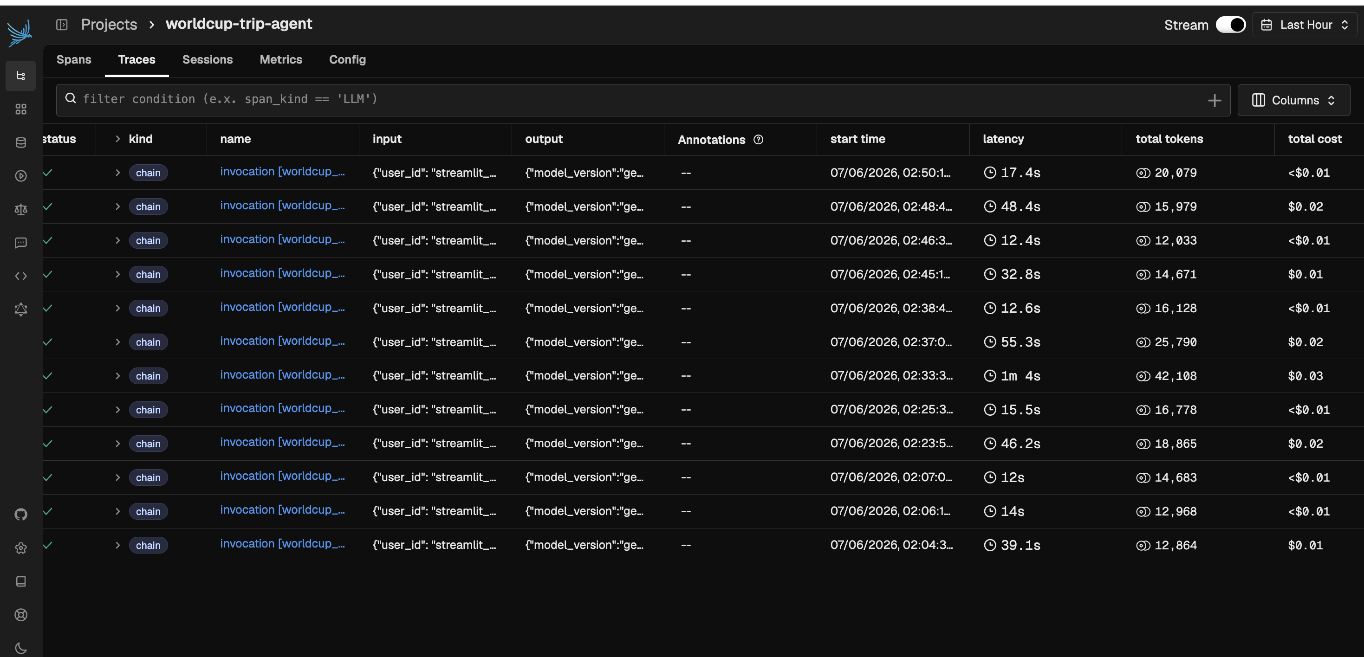This screenshot has width=1364, height=657.
Task: Switch theme with the moon icon
Action: click(x=20, y=648)
